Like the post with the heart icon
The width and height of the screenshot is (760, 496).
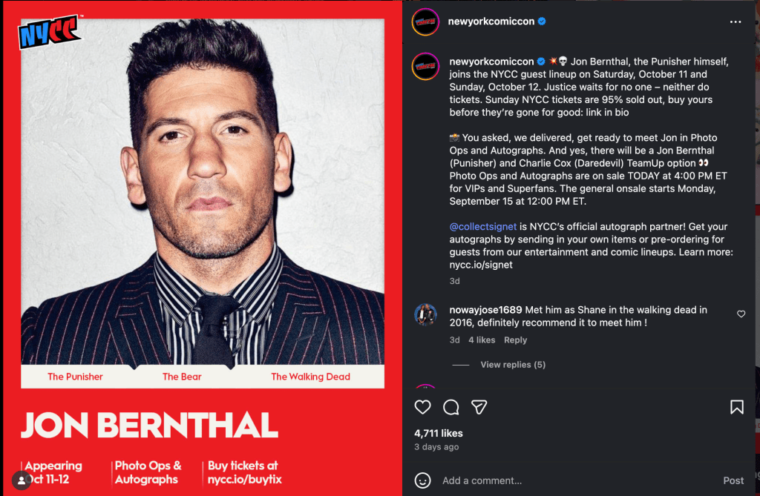pyautogui.click(x=422, y=407)
